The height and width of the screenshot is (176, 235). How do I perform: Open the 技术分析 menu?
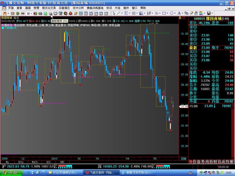pyautogui.click(x=78, y=8)
